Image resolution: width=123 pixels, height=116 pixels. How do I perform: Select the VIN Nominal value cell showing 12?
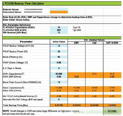coord(59,33)
